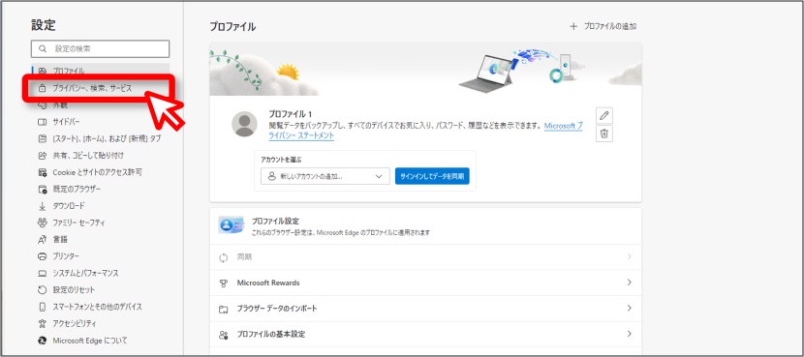
Task: Expand the Microsoft Rewards row chevron
Action: 629,283
